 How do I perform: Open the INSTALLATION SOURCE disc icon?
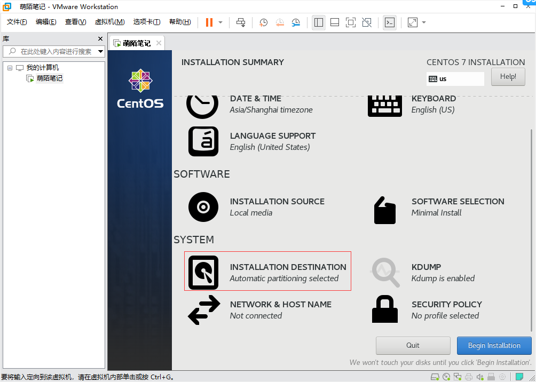click(203, 207)
